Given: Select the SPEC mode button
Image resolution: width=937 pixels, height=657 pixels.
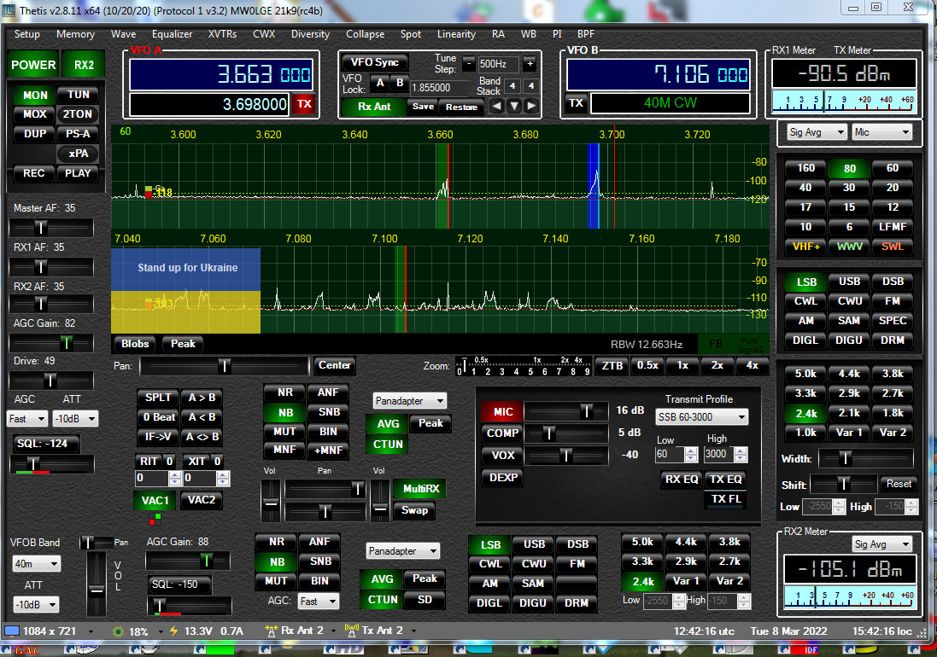Looking at the screenshot, I should 893,321.
